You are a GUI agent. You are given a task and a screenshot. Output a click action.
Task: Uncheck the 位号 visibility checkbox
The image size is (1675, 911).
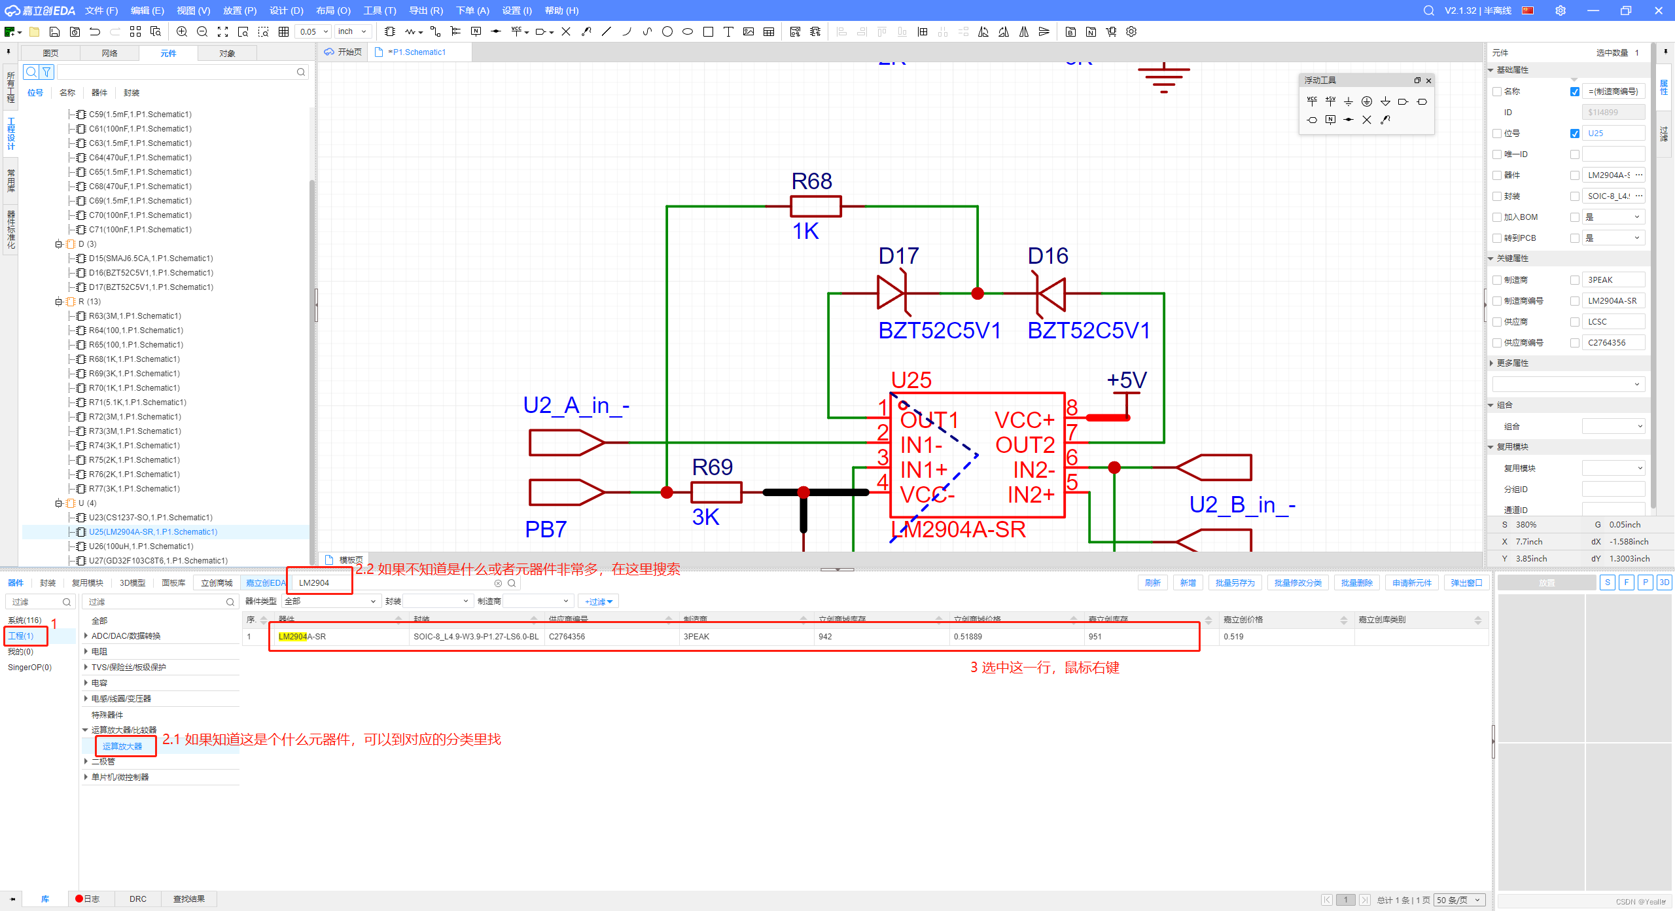click(x=1575, y=134)
